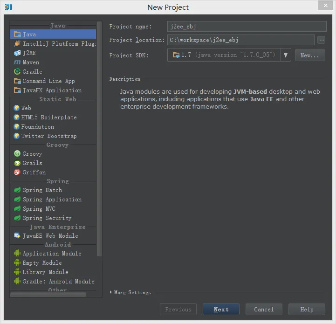Screen dimensions: 336x324
Task: Click the JavaEE Web Module icon
Action: 17,235
